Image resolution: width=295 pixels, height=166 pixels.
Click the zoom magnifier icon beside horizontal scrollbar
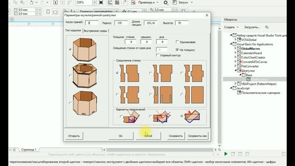coord(219,150)
